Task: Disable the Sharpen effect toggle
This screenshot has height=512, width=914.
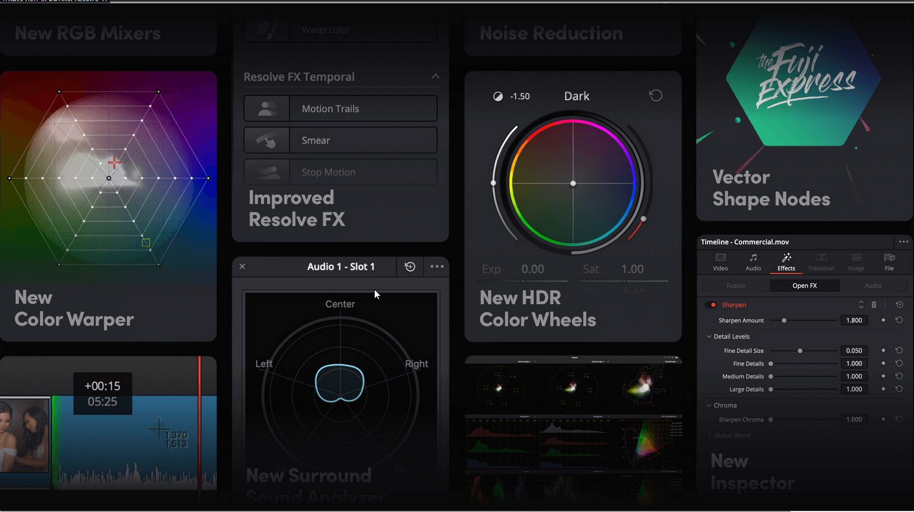Action: pos(712,305)
